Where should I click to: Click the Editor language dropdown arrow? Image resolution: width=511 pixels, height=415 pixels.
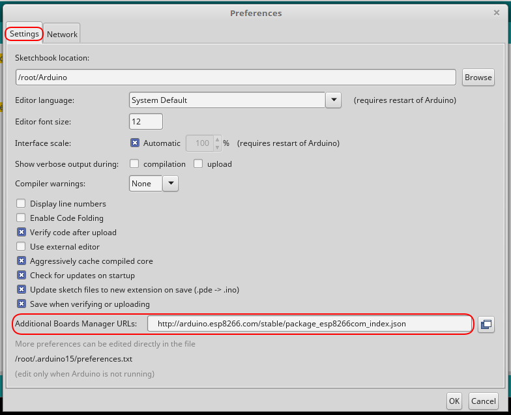[x=334, y=100]
